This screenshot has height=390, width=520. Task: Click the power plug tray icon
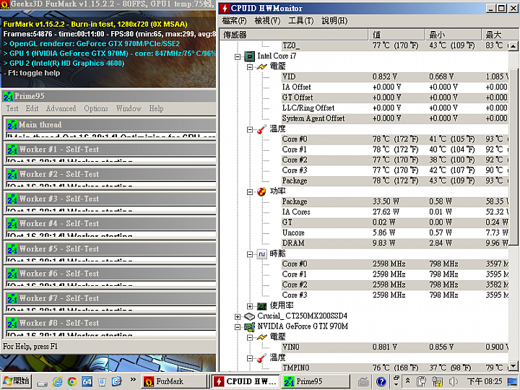click(x=422, y=382)
